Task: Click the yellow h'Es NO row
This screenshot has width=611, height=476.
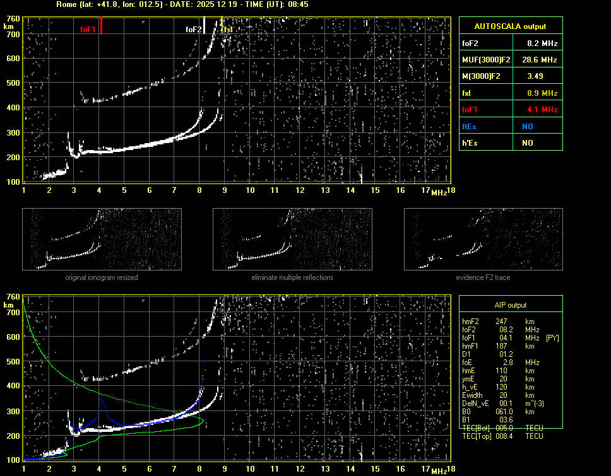Action: [x=510, y=142]
